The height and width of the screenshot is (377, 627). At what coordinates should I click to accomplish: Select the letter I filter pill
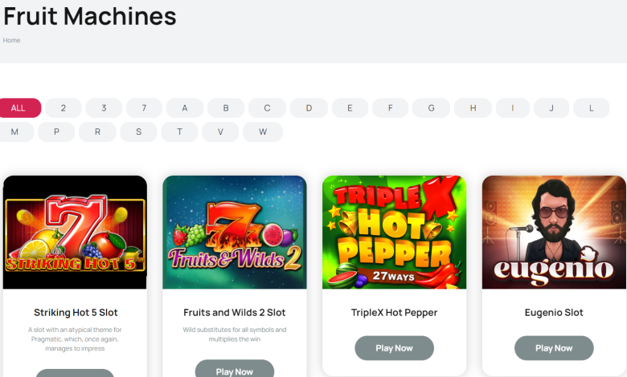point(512,108)
